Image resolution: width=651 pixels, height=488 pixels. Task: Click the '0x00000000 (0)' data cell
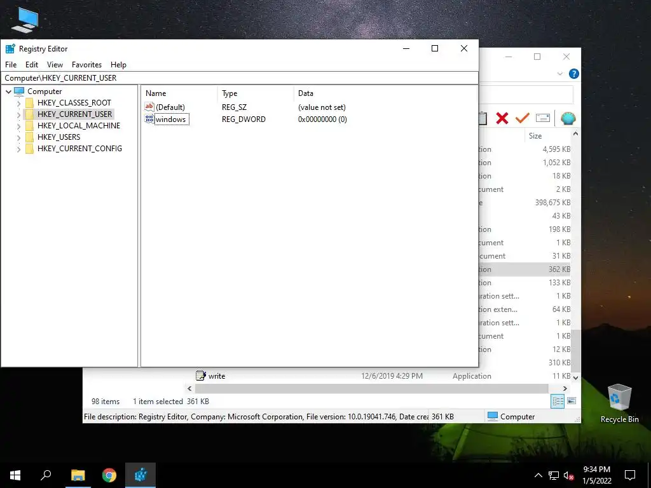(322, 119)
